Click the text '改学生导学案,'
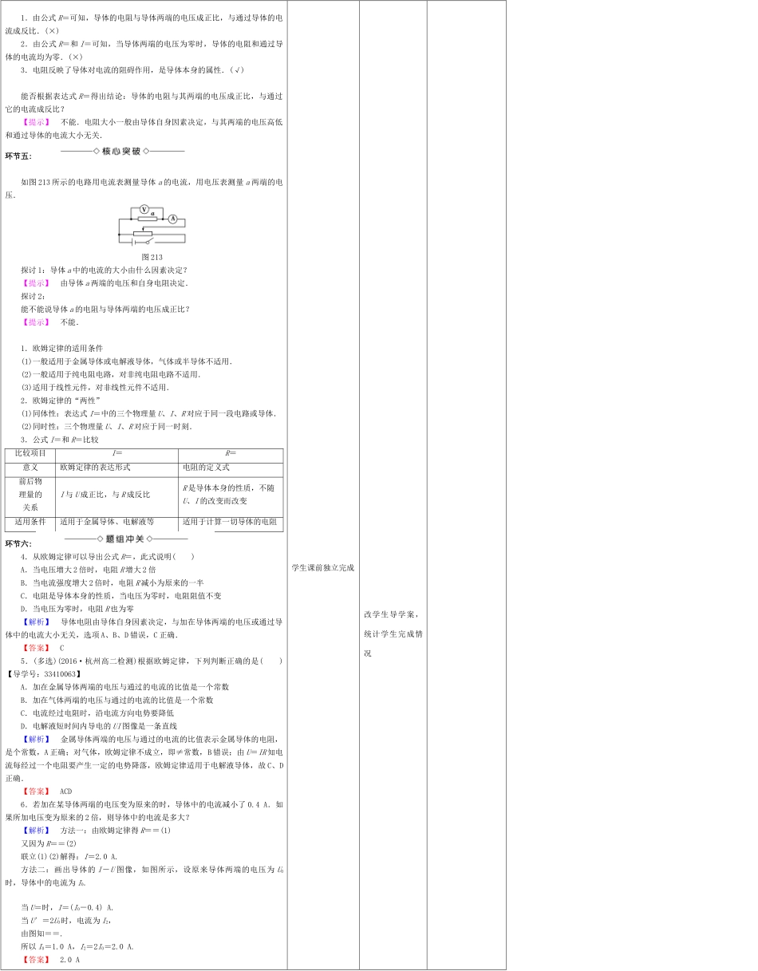Image resolution: width=758 pixels, height=971 pixels. click(390, 614)
